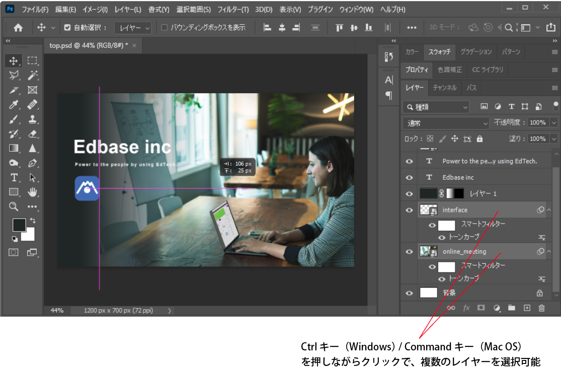This screenshot has width=561, height=369.
Task: Add layer mask icon at panel bottom
Action: (x=481, y=308)
